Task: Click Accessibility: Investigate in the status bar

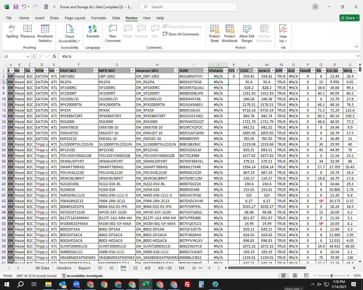Action: pyautogui.click(x=82, y=276)
